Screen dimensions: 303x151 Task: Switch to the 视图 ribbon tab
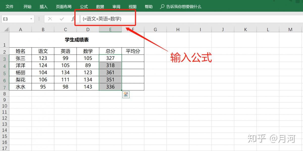(x=133, y=7)
